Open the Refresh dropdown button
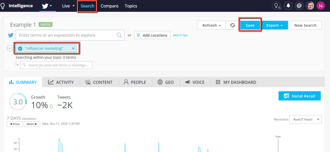330x152 pixels. 211,25
